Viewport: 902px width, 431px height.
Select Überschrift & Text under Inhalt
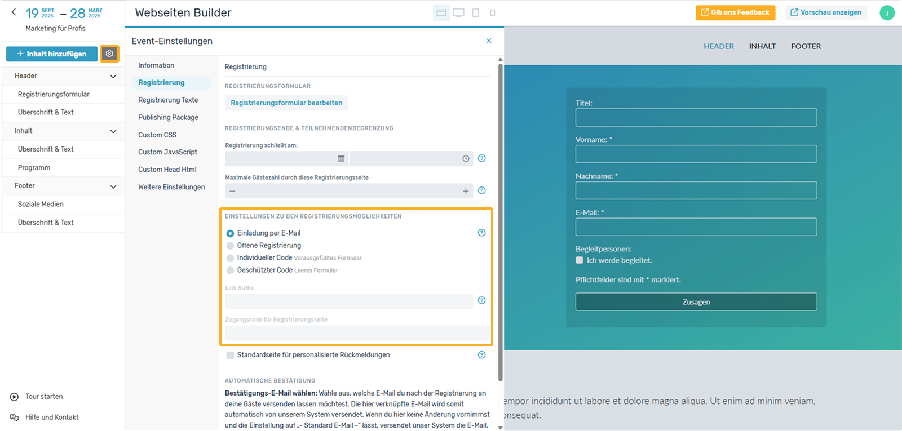point(63,149)
